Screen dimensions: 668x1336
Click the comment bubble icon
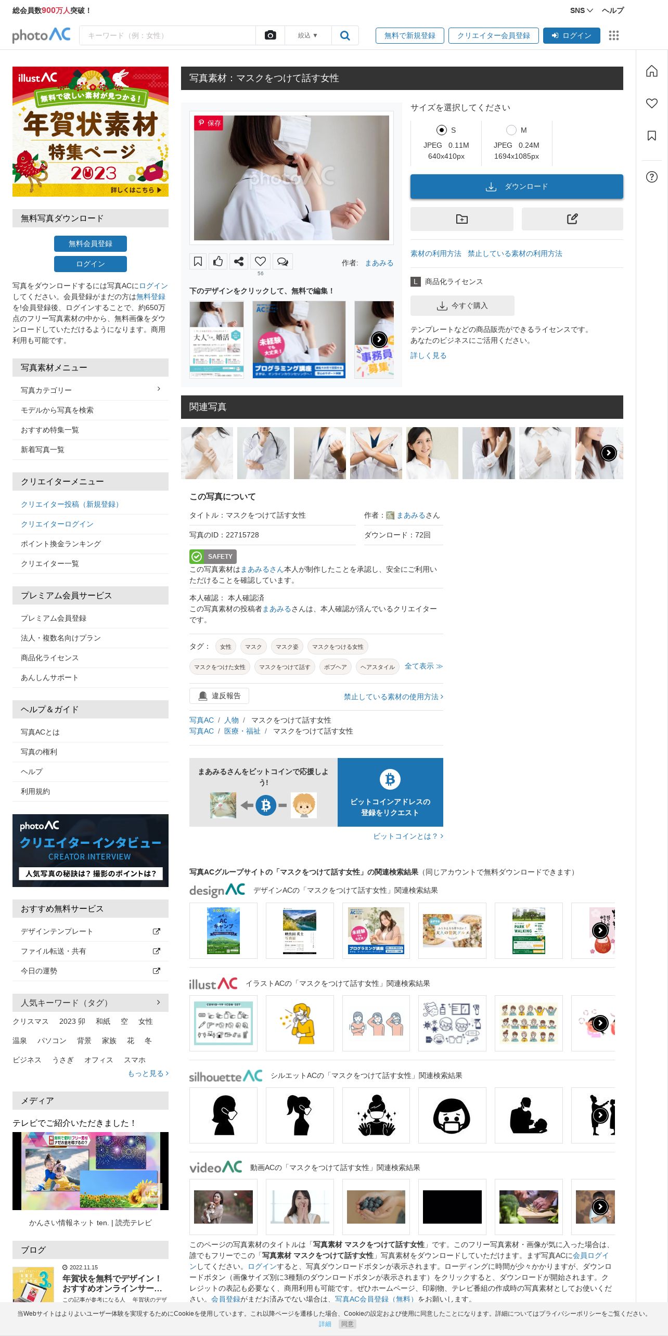(x=282, y=261)
